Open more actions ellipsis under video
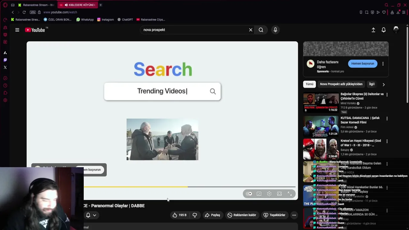Screen dimensions: 409x230 pos(294,215)
